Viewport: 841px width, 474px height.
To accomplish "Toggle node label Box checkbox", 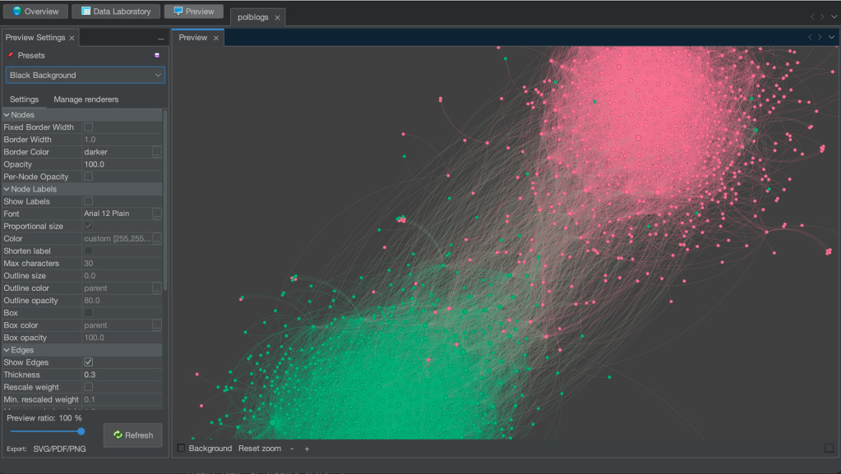I will click(x=89, y=313).
